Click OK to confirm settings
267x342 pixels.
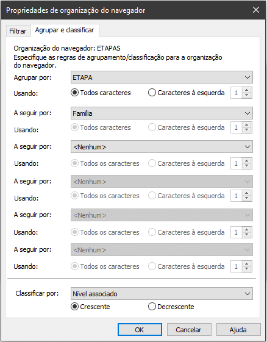[140, 330]
